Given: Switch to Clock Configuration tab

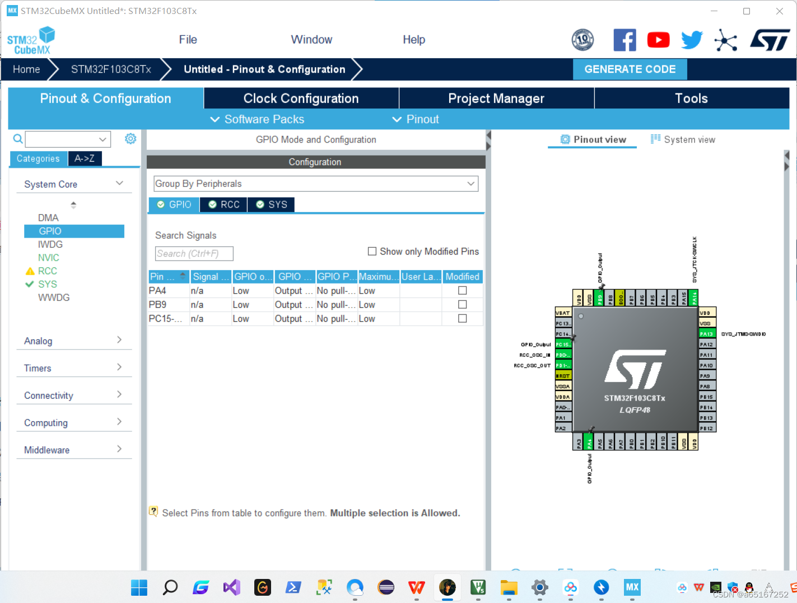Looking at the screenshot, I should coord(301,98).
